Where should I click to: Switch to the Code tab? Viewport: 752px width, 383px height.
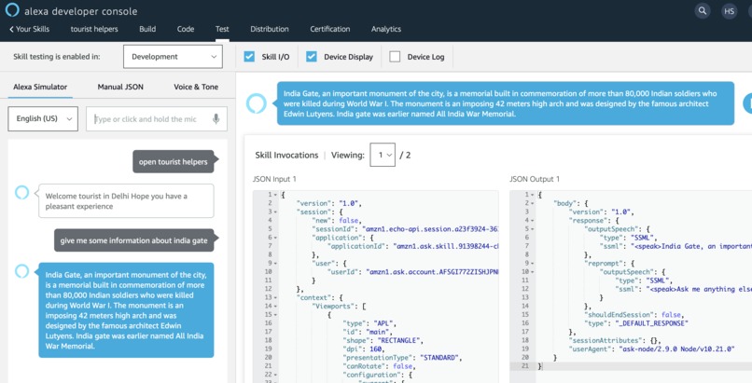click(x=186, y=29)
